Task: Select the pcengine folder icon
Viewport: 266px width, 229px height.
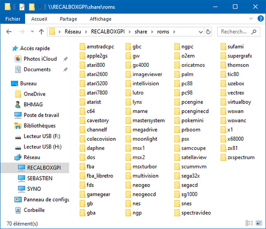Action: click(x=177, y=102)
